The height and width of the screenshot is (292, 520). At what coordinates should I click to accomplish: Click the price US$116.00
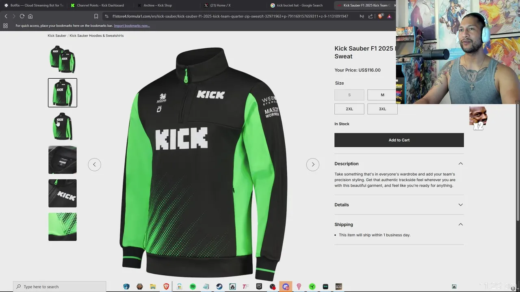369,70
